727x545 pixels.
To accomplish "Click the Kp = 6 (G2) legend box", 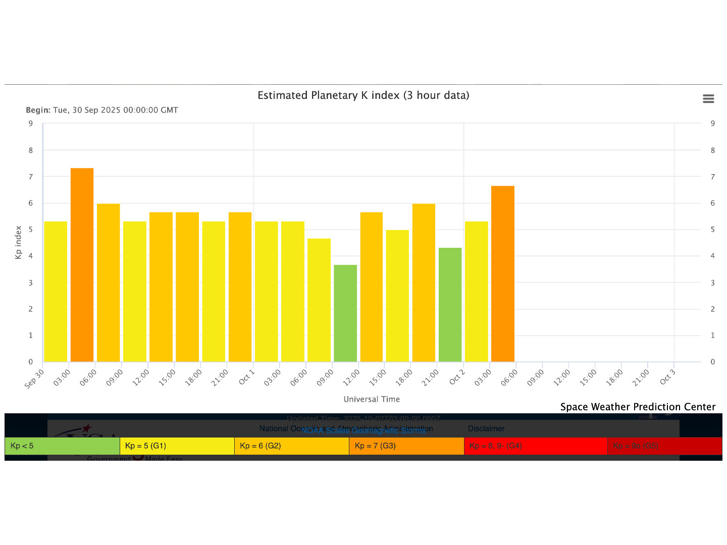I will click(x=291, y=446).
